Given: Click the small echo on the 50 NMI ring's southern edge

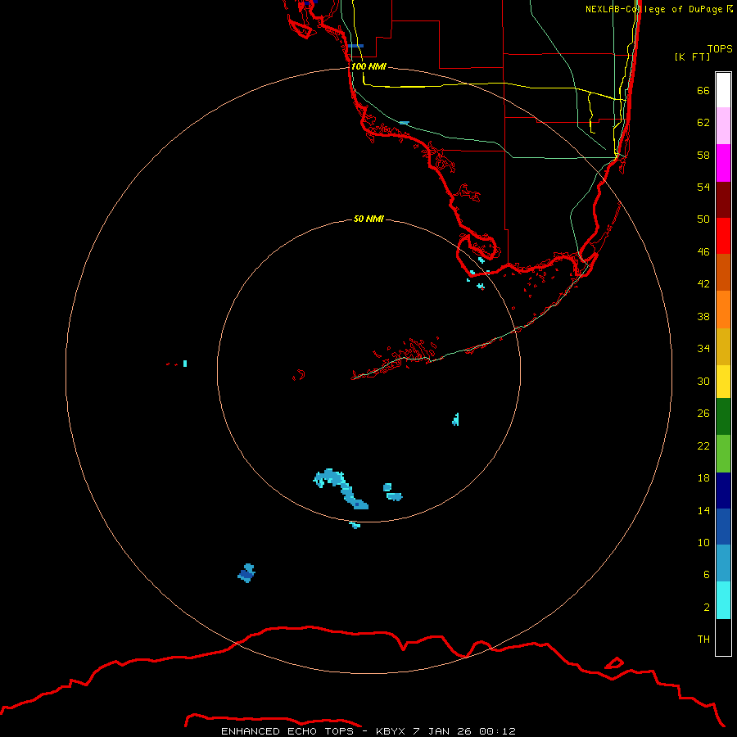Looking at the screenshot, I should pos(355,525).
